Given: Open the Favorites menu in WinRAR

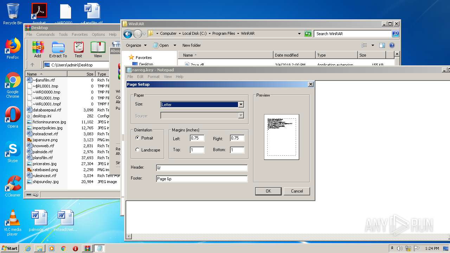Looking at the screenshot, I should click(80, 34).
